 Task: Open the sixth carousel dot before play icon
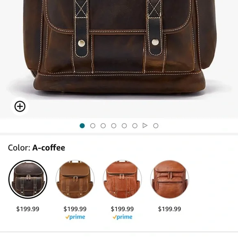135,126
